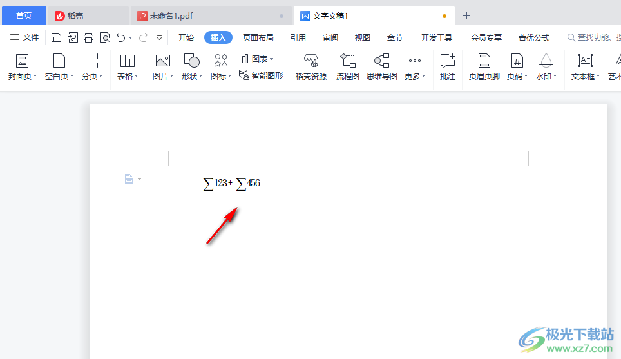Expand the 图片 dropdown arrow
Image resolution: width=621 pixels, height=359 pixels.
coord(171,75)
